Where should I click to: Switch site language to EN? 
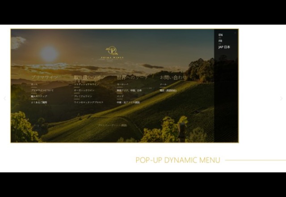click(x=220, y=35)
